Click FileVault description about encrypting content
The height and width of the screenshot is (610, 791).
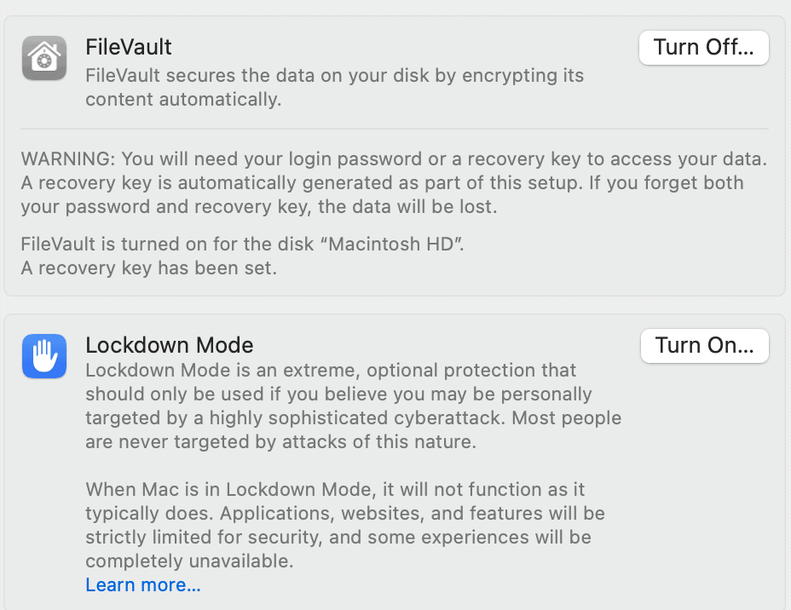coord(334,87)
